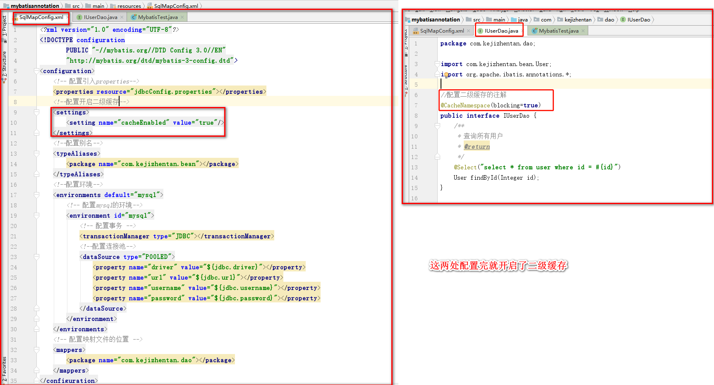Click the @return Javadoc tag
Screen dimensions: 714x385
click(477, 147)
